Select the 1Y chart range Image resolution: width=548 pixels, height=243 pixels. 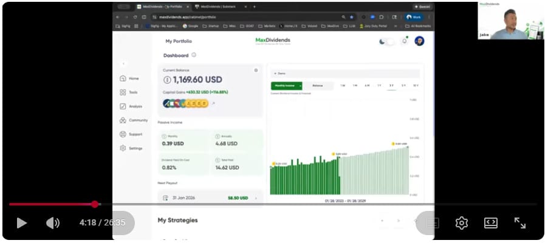point(379,86)
